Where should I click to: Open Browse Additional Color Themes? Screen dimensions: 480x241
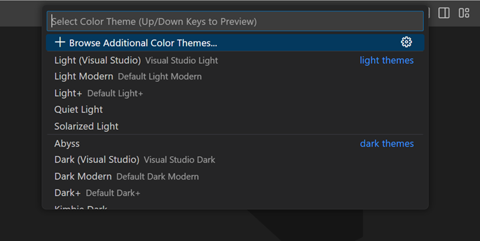[x=143, y=43]
